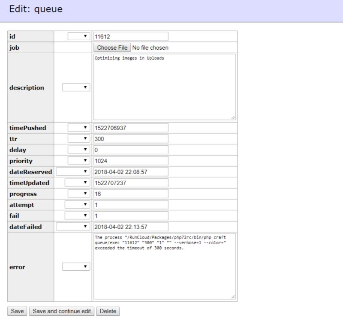Screen dimensions: 343x326
Task: Click the error textarea resize handle
Action: (233, 297)
